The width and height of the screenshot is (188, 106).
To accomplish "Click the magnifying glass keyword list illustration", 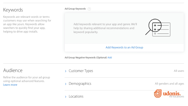I will [x=158, y=28].
